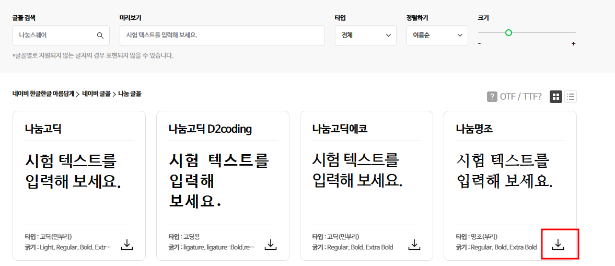Open the 나눔고딕에코 card title
Screen dimensions: 615x266
point(340,129)
